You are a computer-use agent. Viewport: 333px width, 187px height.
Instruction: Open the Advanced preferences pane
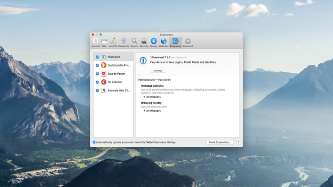coord(188,42)
